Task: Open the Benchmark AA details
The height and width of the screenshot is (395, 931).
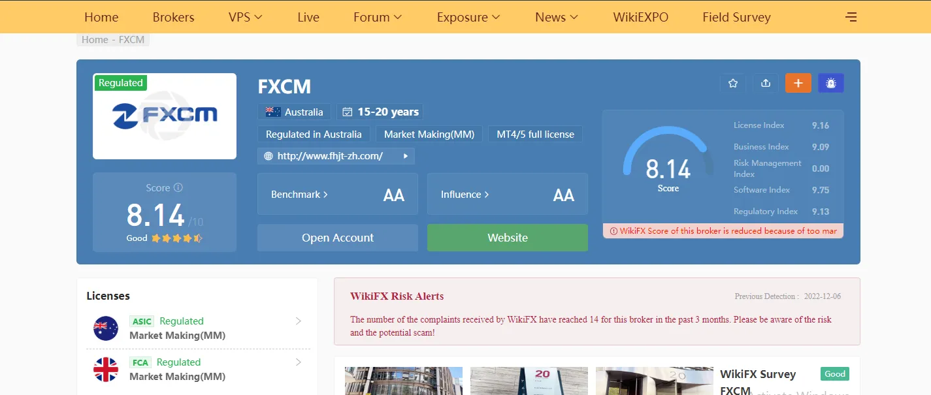Action: tap(338, 194)
